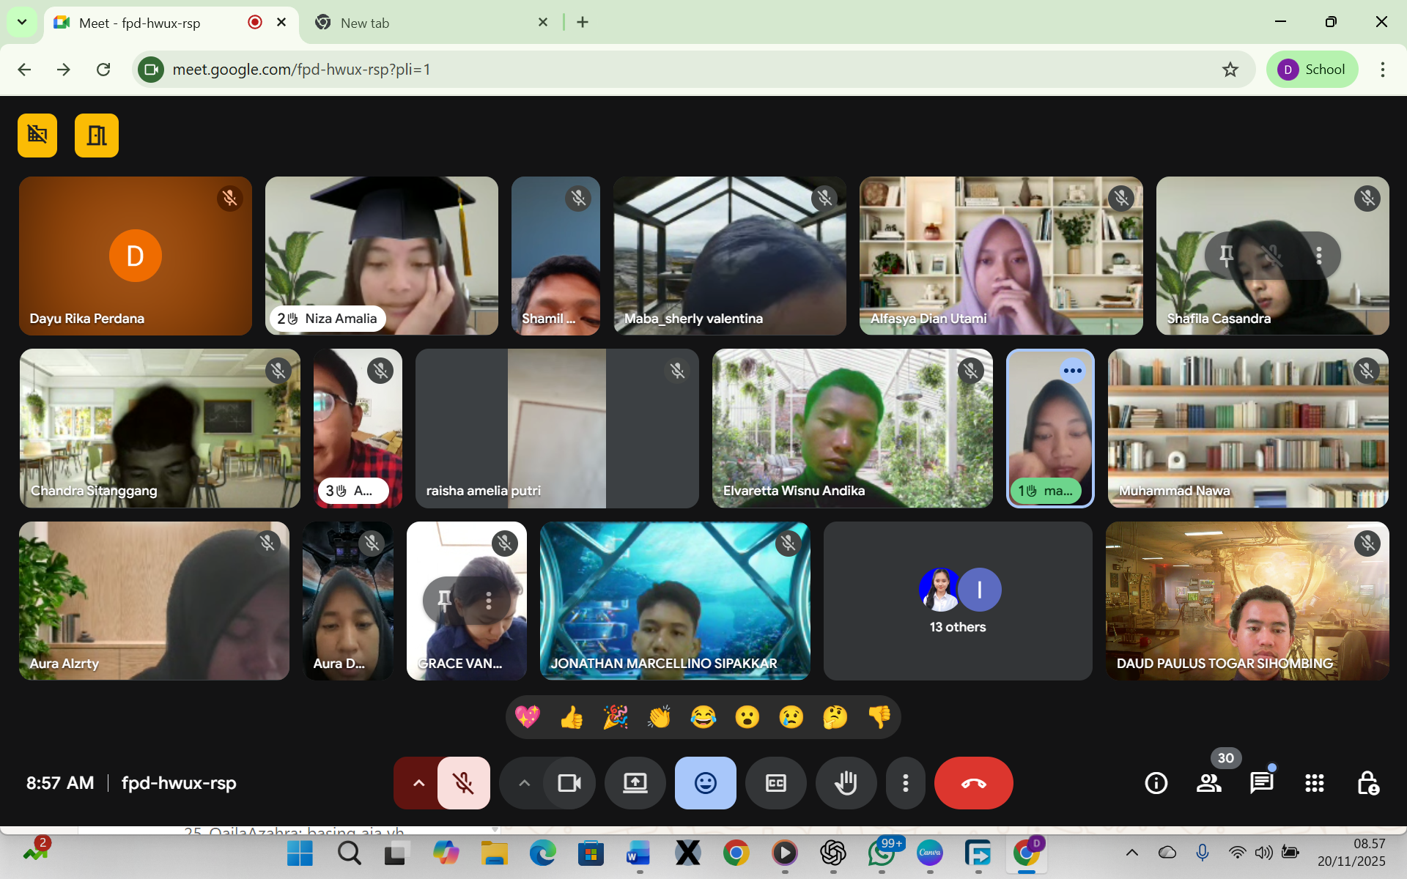The width and height of the screenshot is (1407, 879).
Task: Turn on captions with the CC icon
Action: point(775,783)
